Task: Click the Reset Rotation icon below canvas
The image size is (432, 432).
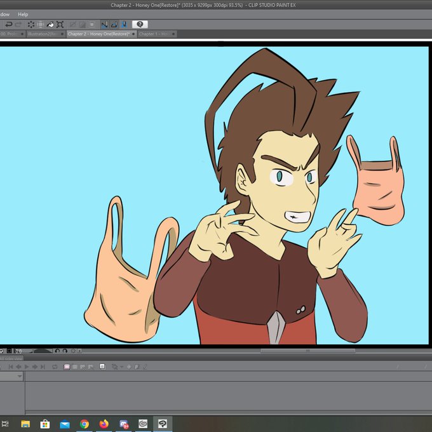Action: point(73,351)
